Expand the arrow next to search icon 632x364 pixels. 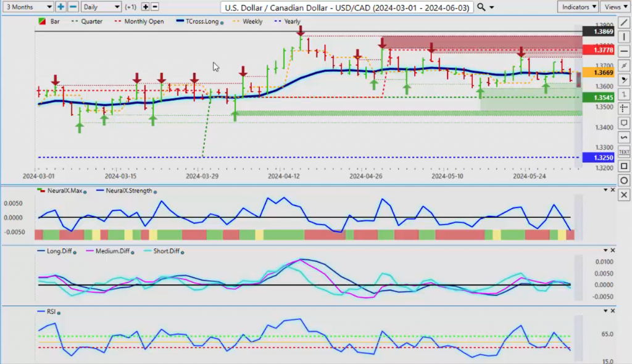493,7
